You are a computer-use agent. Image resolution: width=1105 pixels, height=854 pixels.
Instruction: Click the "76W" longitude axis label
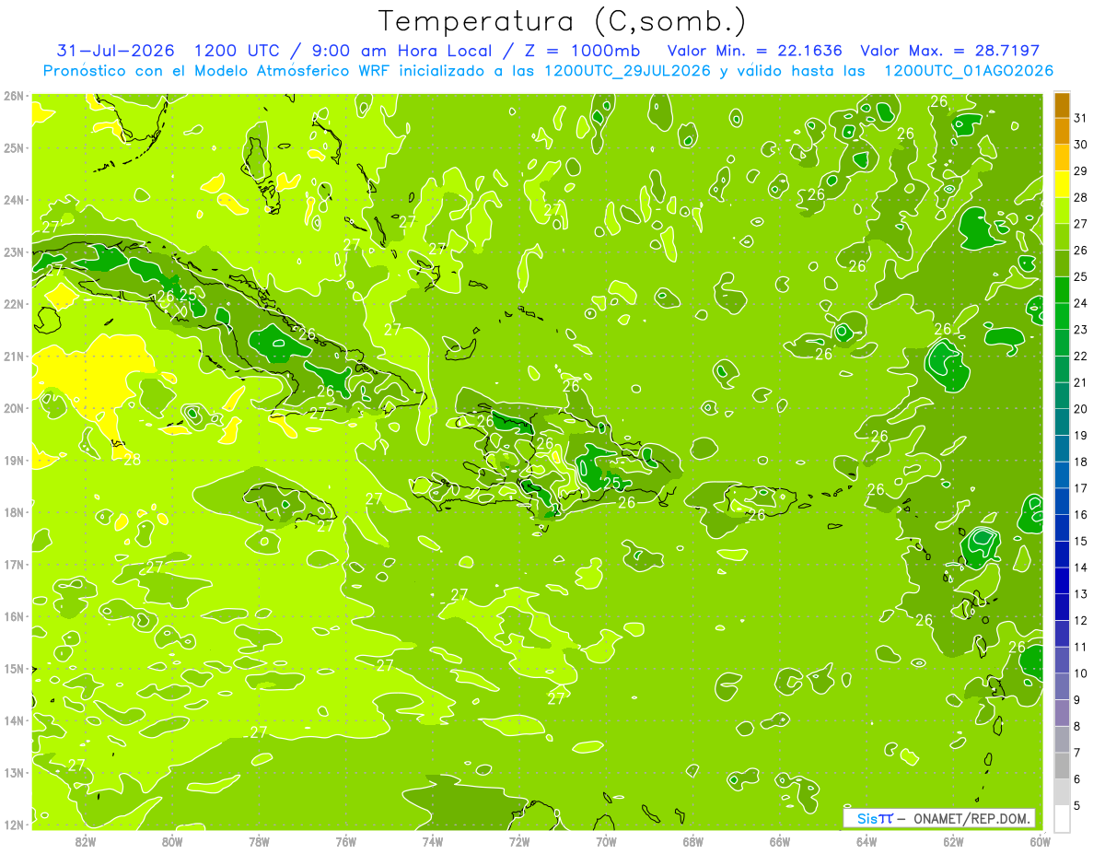coord(346,841)
